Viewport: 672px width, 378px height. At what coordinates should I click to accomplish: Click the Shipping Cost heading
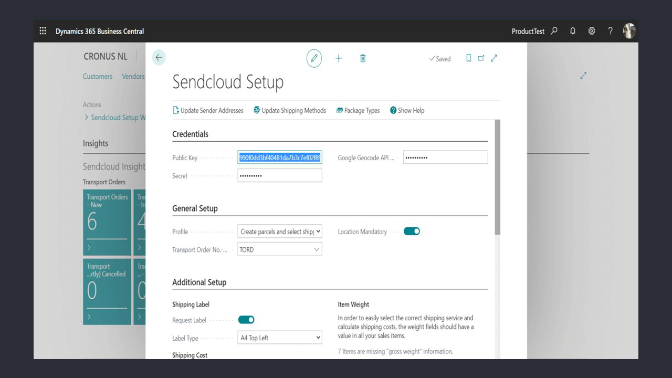[x=190, y=355]
